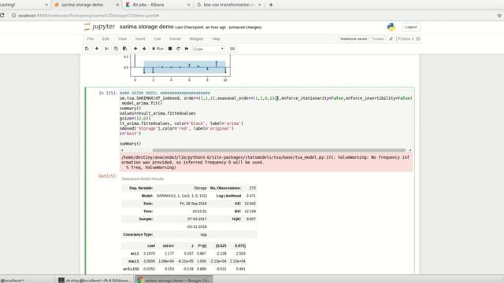
Task: Switch to 'All jobs - Kibana' tab
Action: point(148,5)
